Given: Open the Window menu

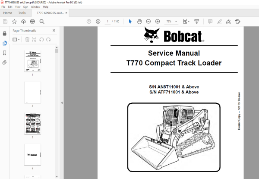Looking at the screenshot, I should point(35,7).
